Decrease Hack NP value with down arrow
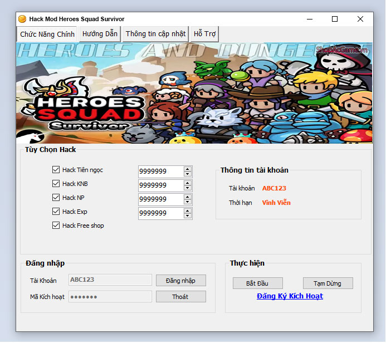The image size is (386, 343). (x=188, y=202)
